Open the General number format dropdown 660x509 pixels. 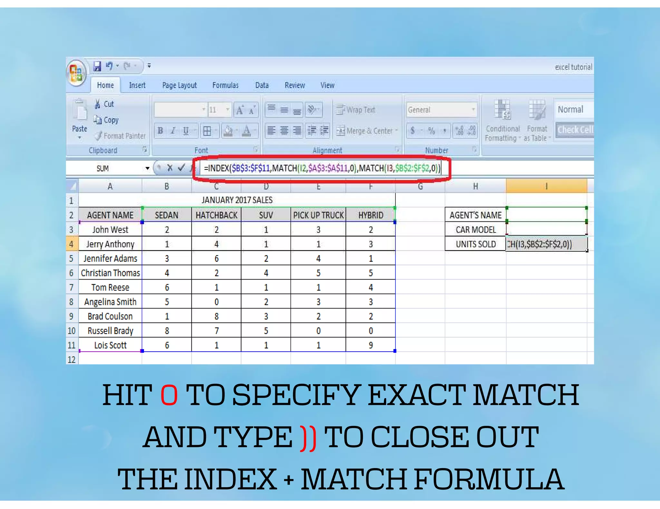coord(473,110)
